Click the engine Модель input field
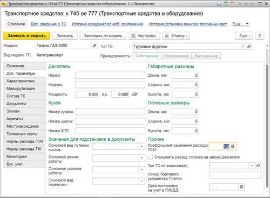 tap(110, 85)
